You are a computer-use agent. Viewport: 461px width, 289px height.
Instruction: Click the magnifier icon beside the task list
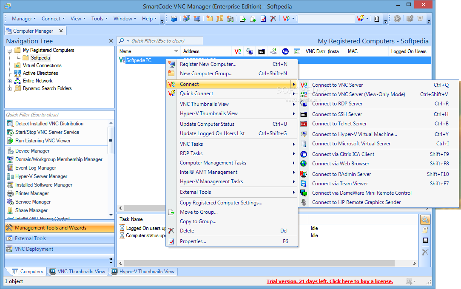tap(425, 219)
